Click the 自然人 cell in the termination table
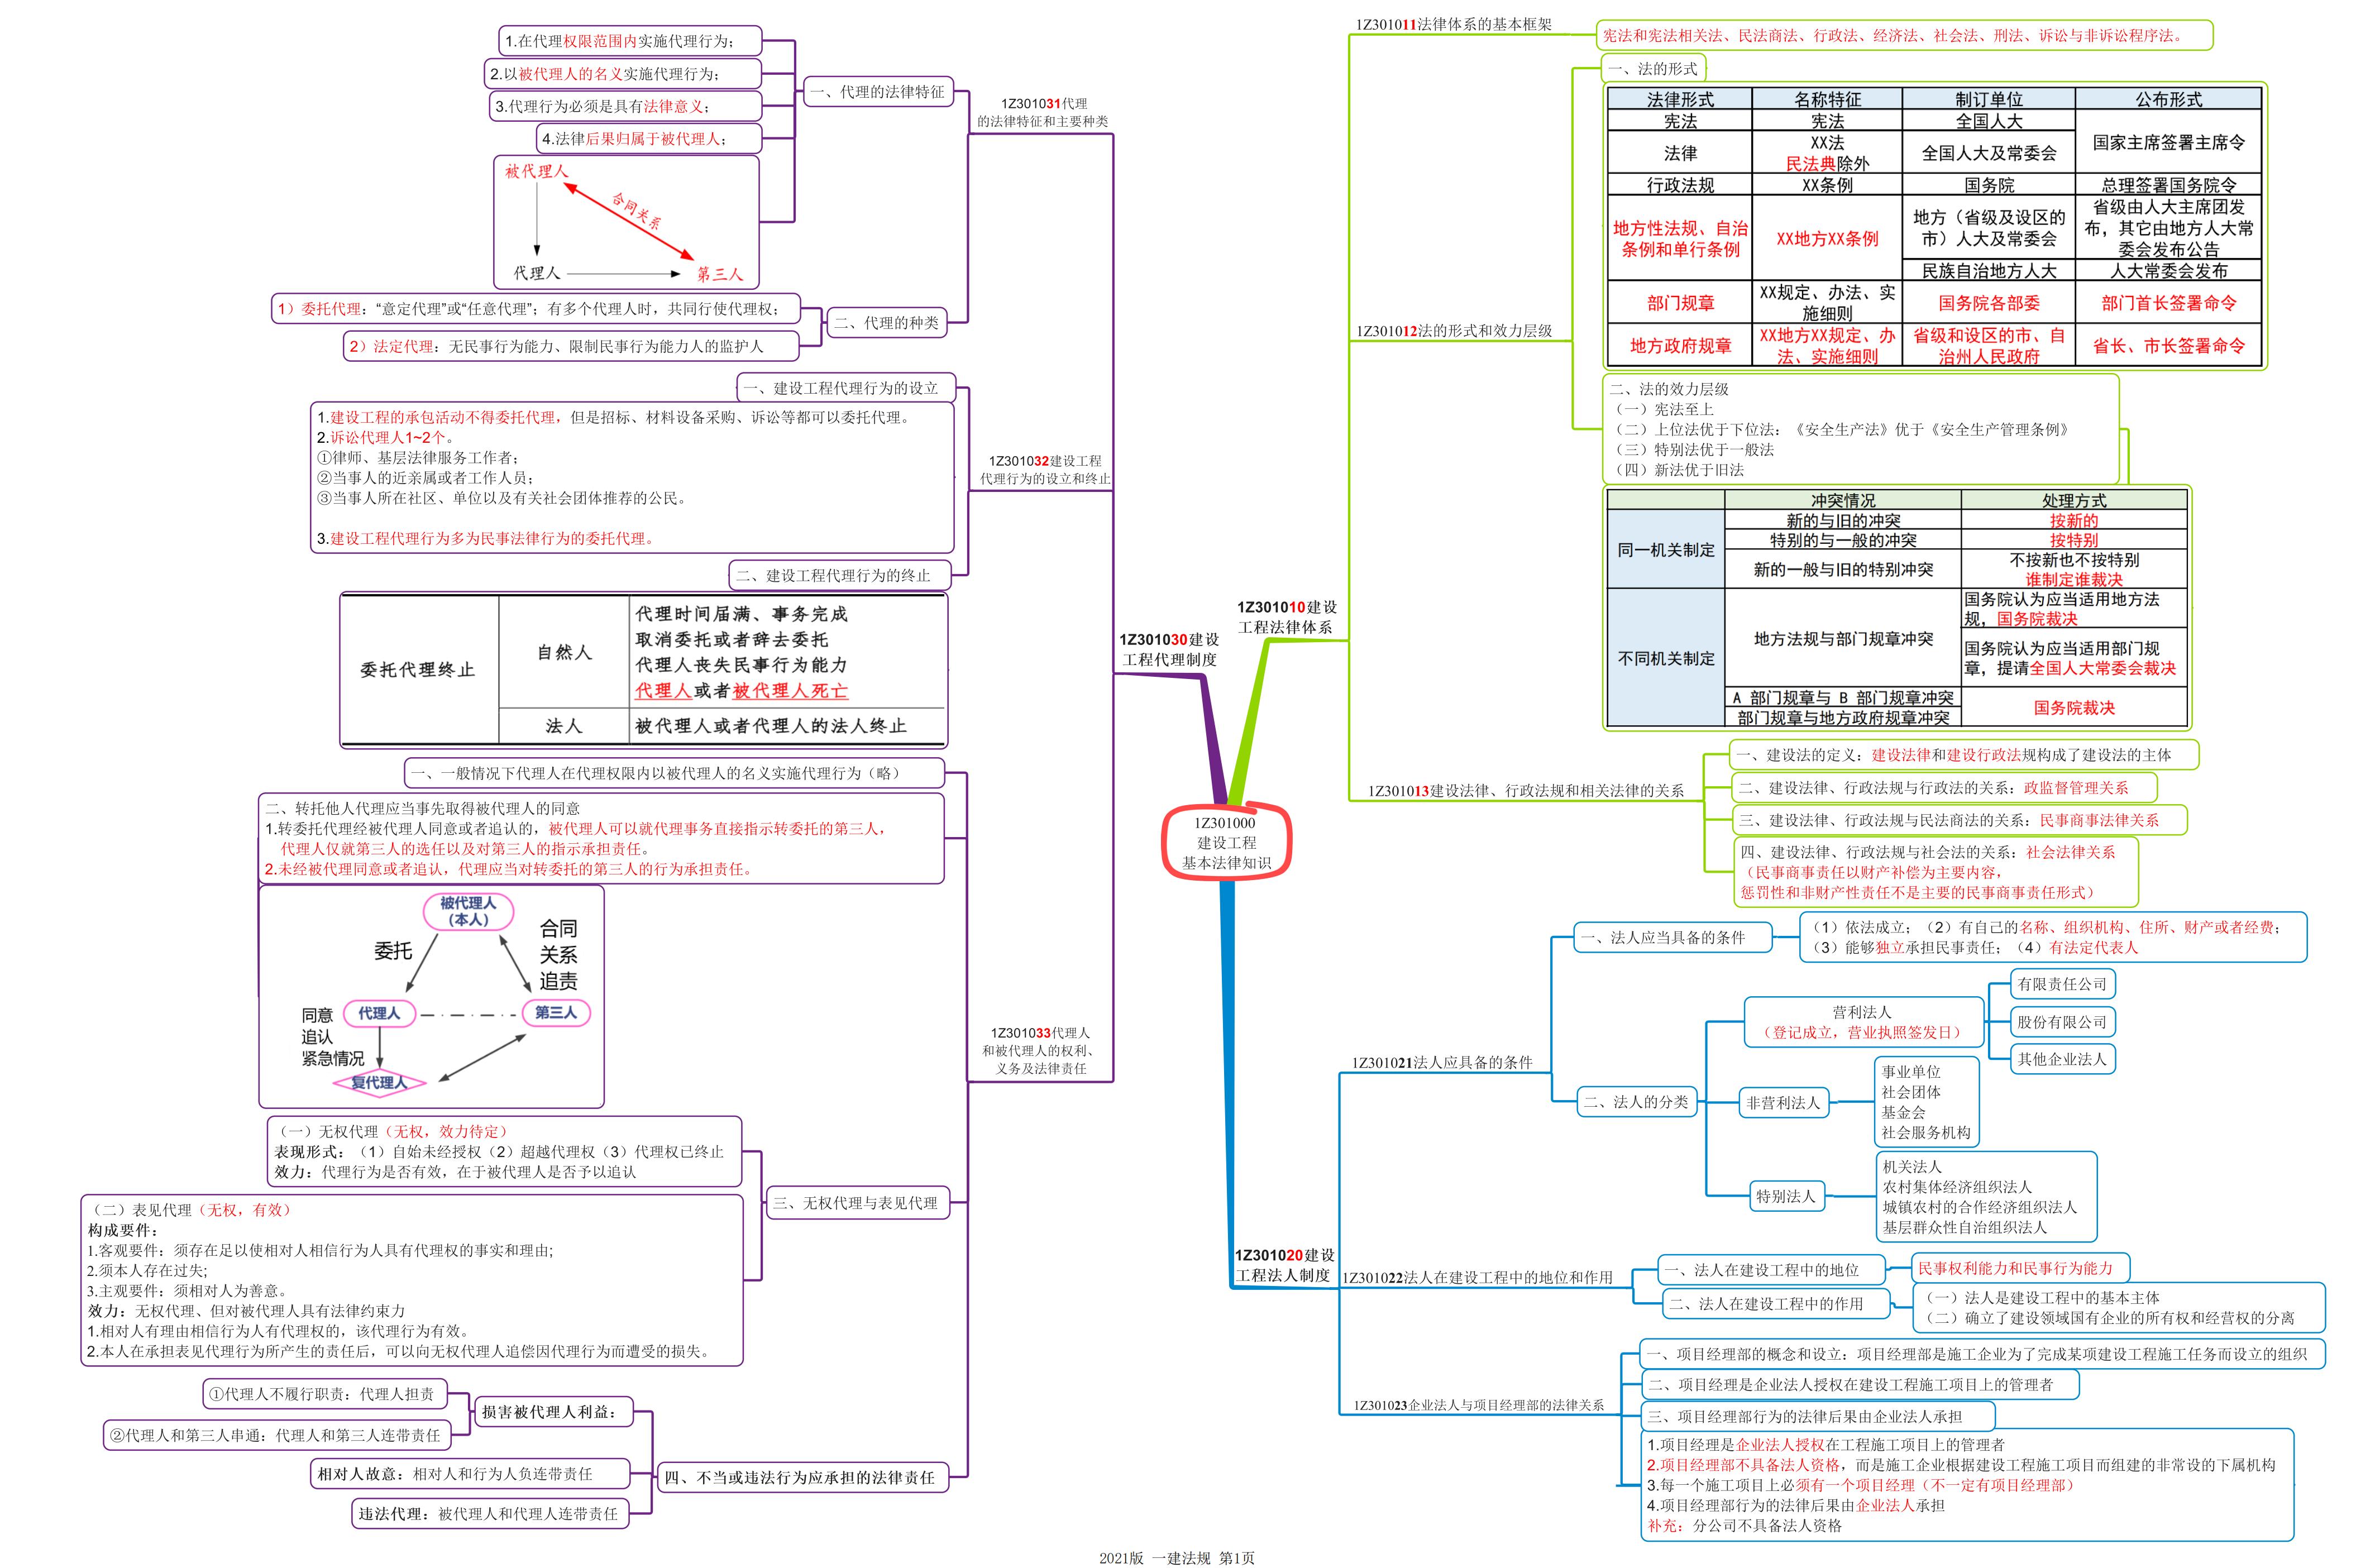The image size is (2356, 1568). 564,652
